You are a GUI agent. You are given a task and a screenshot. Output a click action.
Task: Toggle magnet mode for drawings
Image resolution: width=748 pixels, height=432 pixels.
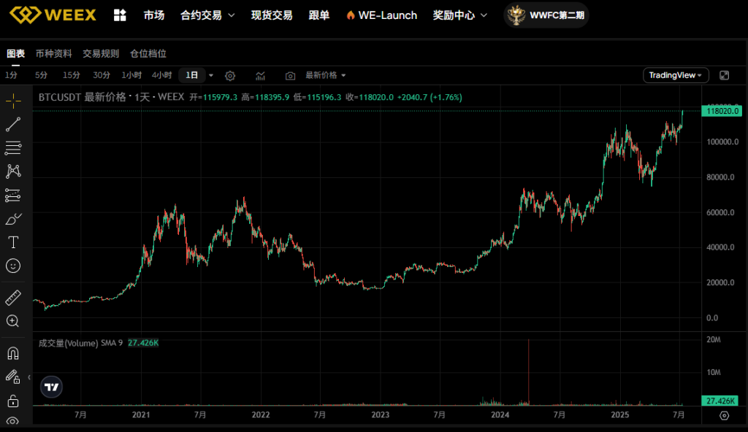click(13, 353)
